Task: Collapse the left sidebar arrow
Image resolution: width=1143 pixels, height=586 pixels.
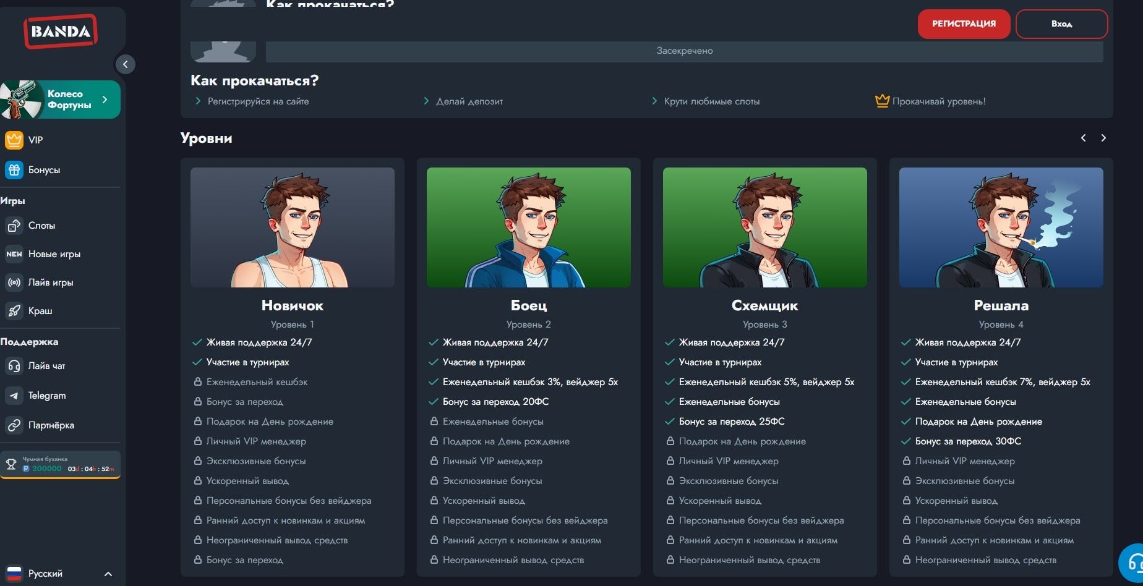Action: (x=125, y=64)
